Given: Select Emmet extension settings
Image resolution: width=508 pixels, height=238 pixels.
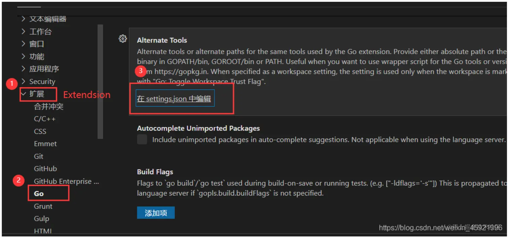Looking at the screenshot, I should [45, 144].
